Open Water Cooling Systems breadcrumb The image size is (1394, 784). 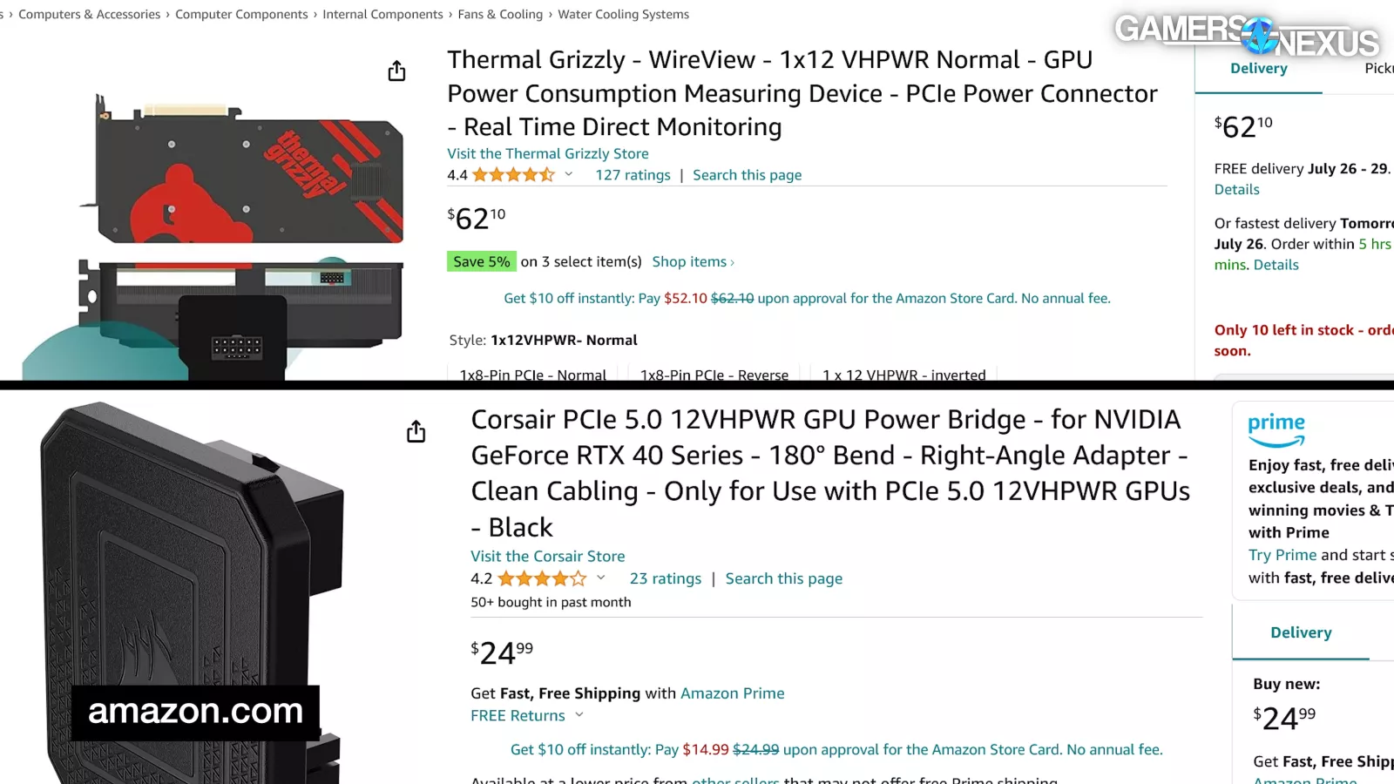pos(623,15)
